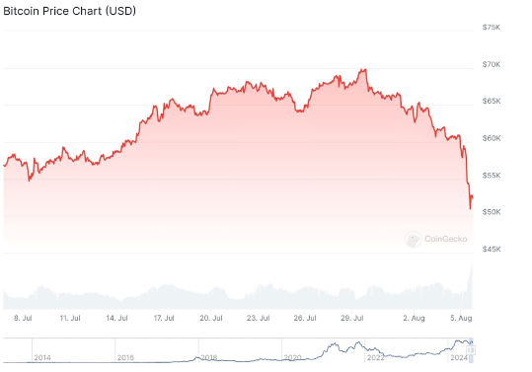Select the 2016 marker in the navigator
The image size is (532, 372).
[x=125, y=358]
